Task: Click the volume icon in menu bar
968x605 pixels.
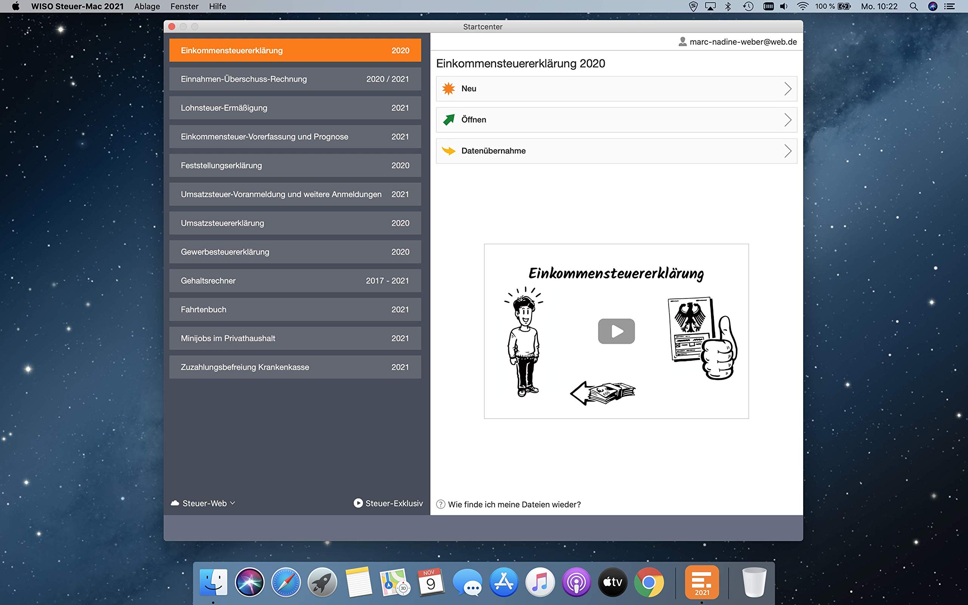Action: point(784,6)
